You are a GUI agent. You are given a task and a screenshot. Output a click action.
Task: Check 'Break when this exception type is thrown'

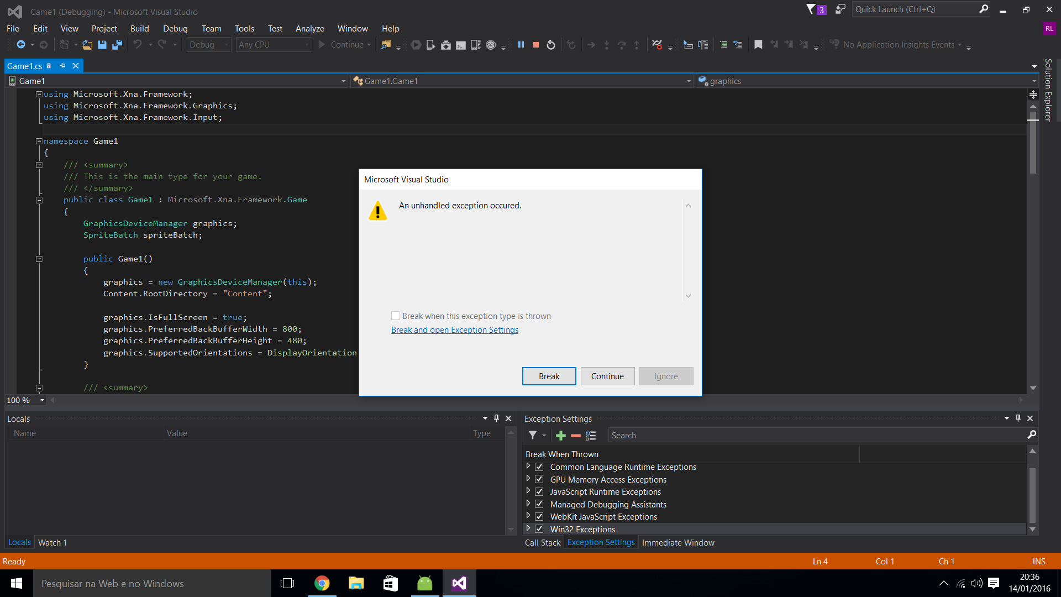(x=396, y=316)
